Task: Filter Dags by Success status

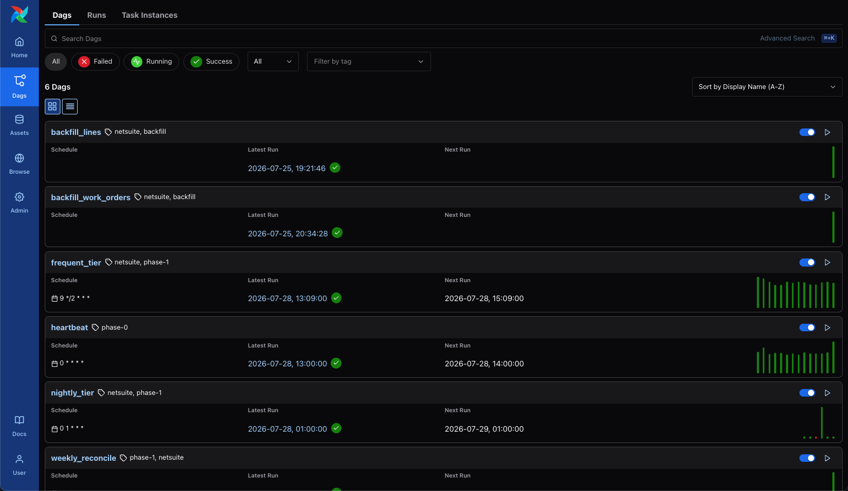Action: click(x=211, y=62)
